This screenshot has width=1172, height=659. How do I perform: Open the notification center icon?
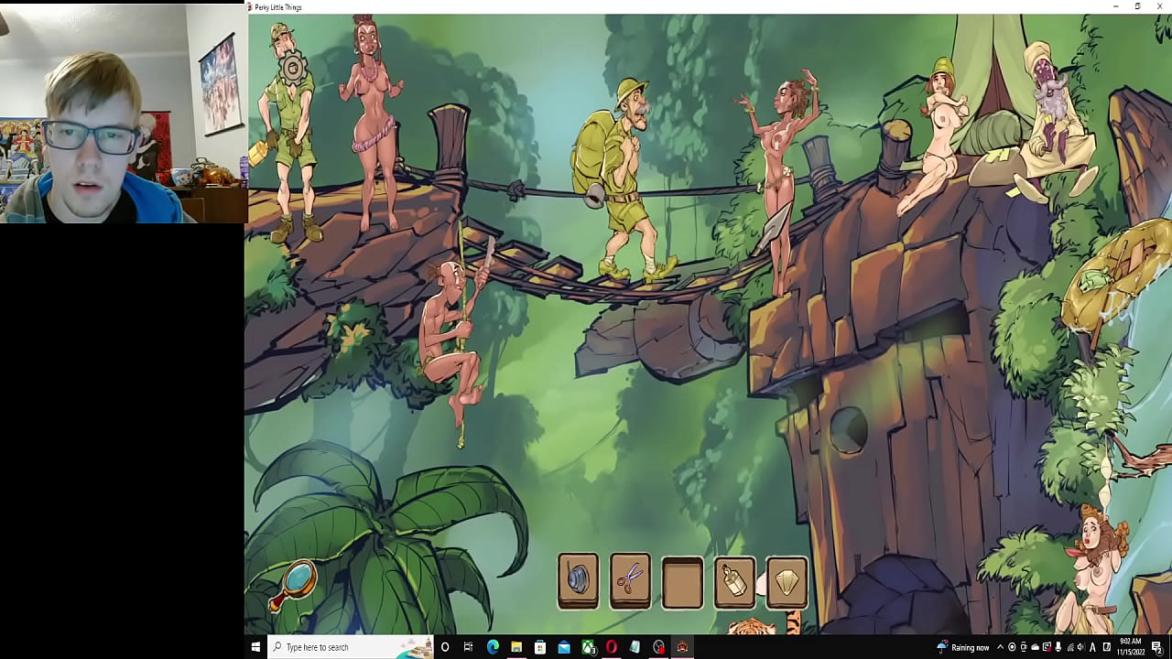tap(1157, 647)
